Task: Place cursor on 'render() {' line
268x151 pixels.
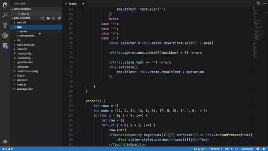Action: [x=95, y=101]
